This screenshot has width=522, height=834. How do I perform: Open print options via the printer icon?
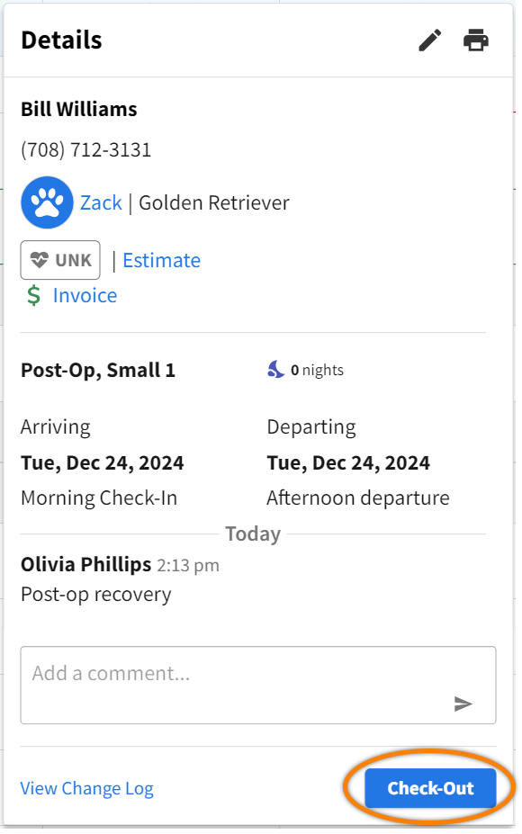[x=476, y=40]
